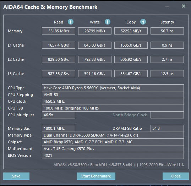Start the benchmark
The height and width of the screenshot is (186, 191).
coord(96,176)
